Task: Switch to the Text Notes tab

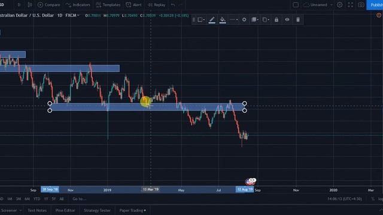Action: pyautogui.click(x=37, y=210)
